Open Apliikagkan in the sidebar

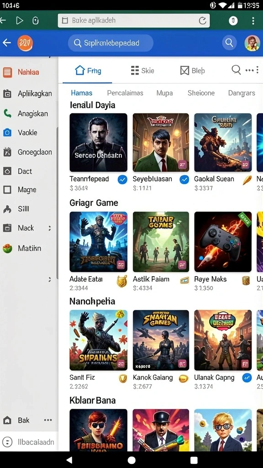(28, 94)
